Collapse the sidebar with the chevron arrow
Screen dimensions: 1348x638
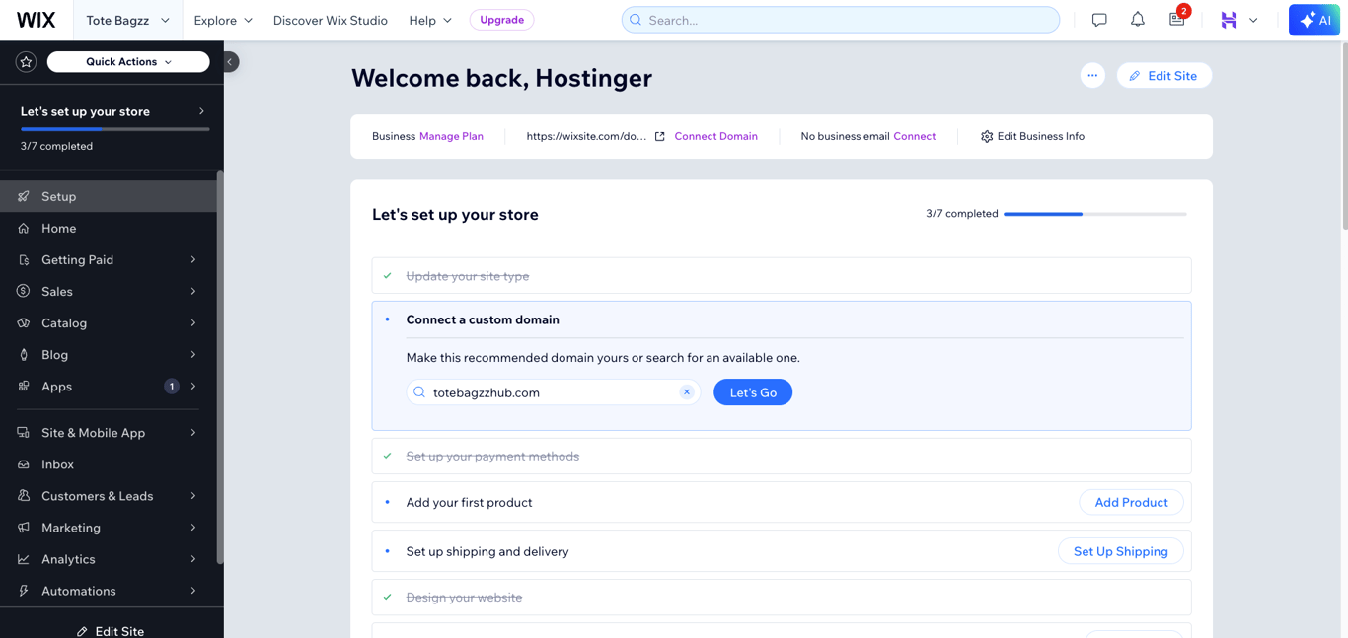(229, 61)
